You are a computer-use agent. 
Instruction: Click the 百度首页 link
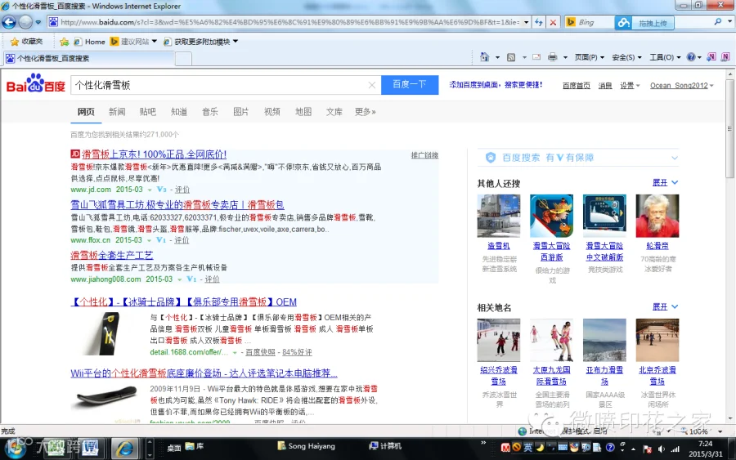(x=576, y=85)
